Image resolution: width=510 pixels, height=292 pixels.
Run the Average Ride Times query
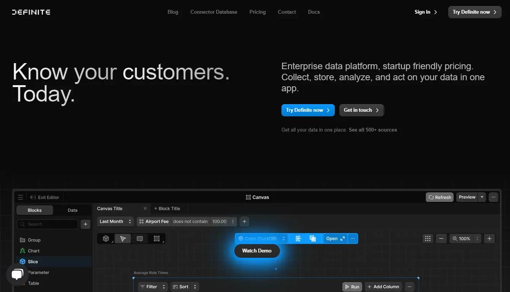tap(352, 287)
